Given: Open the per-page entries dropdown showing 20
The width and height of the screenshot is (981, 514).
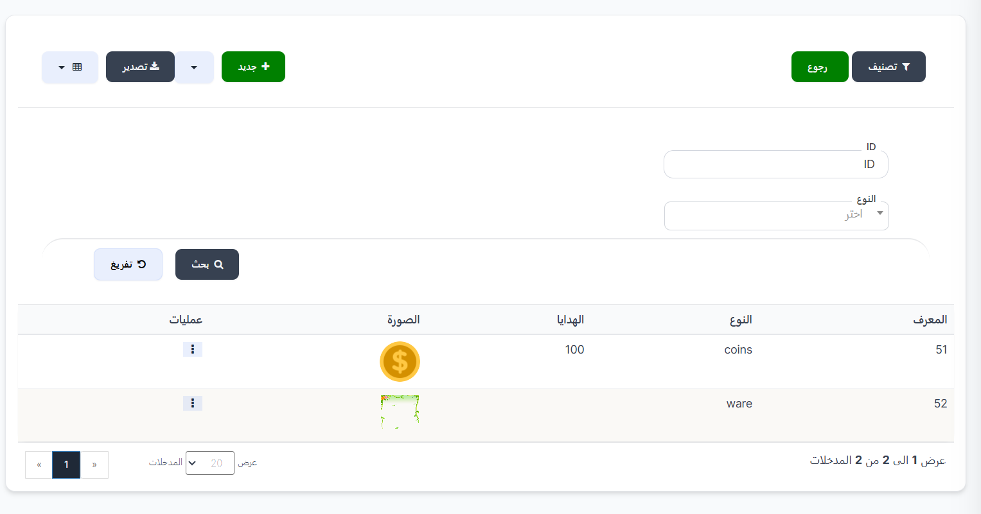Looking at the screenshot, I should 210,463.
